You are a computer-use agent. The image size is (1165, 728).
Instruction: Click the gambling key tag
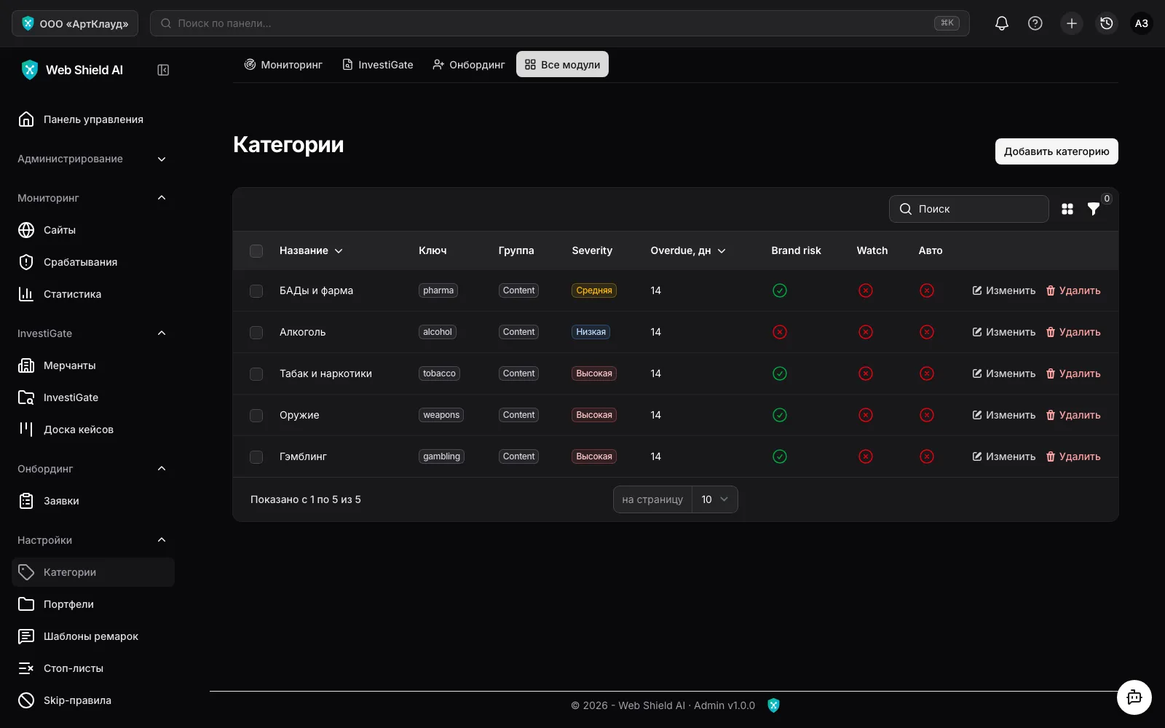click(442, 456)
